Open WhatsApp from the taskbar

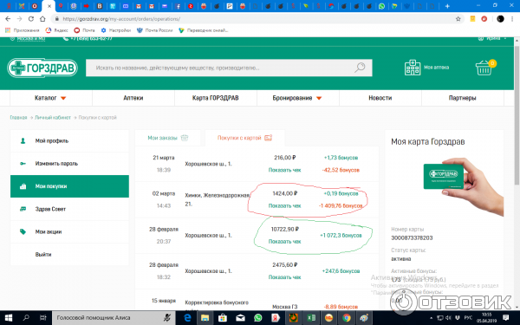[x=257, y=318]
